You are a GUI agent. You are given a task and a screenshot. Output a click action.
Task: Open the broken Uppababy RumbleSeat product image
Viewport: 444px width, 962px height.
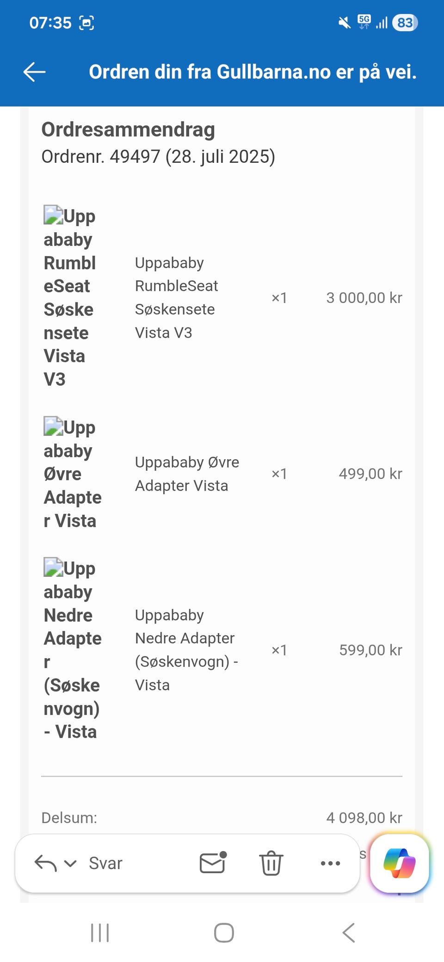(x=54, y=215)
